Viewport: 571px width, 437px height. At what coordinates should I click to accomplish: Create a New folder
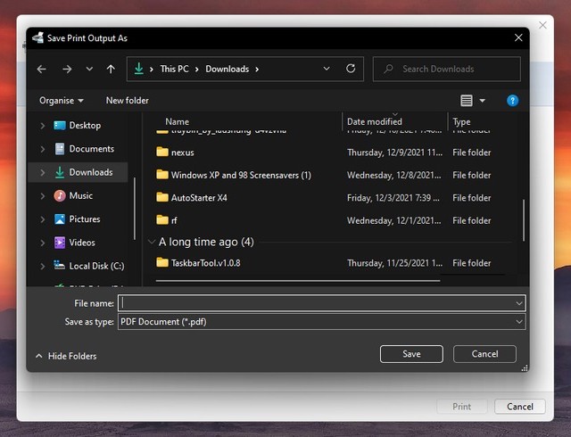click(x=127, y=101)
